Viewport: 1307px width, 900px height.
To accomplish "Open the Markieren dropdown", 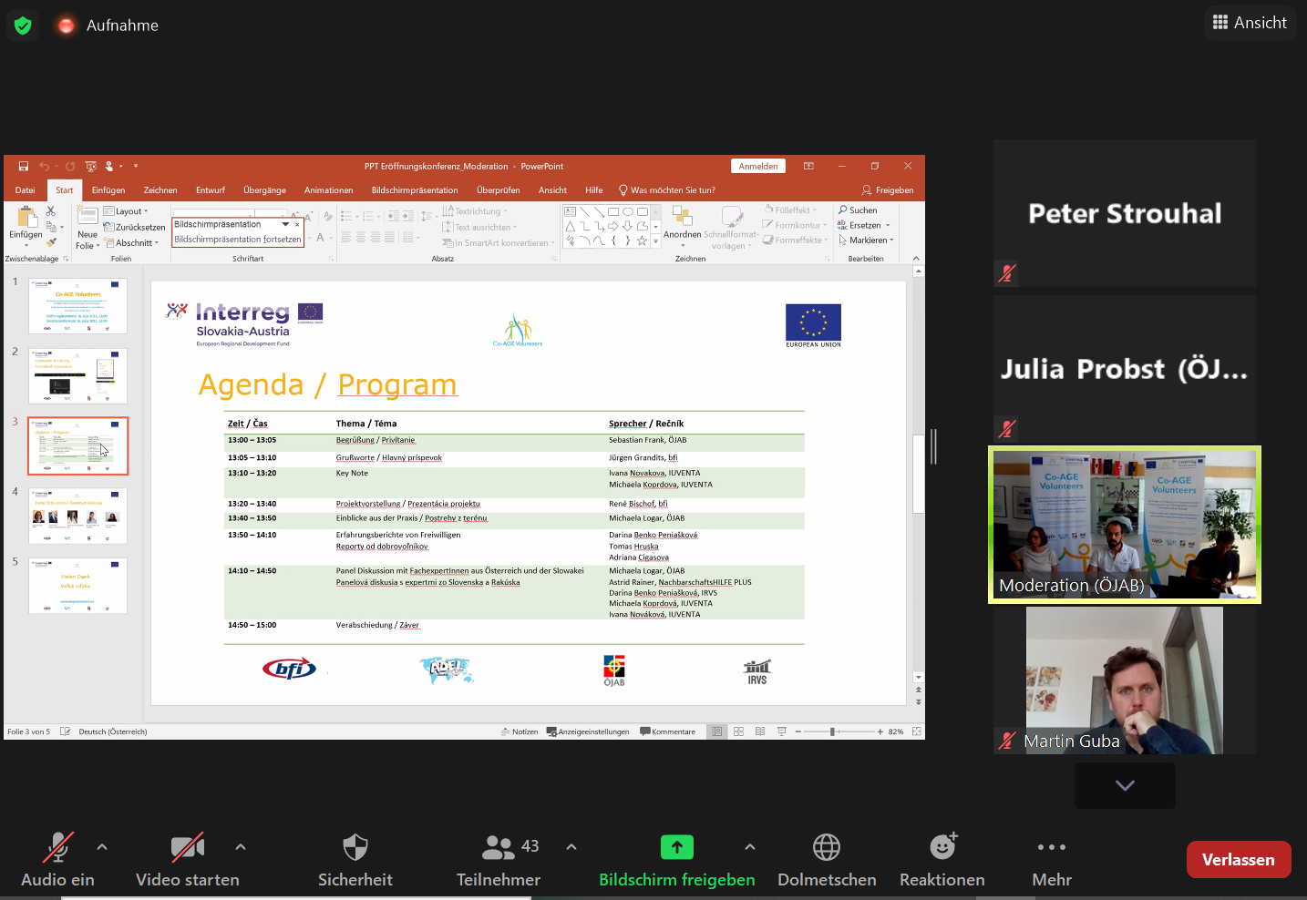I will (x=866, y=240).
